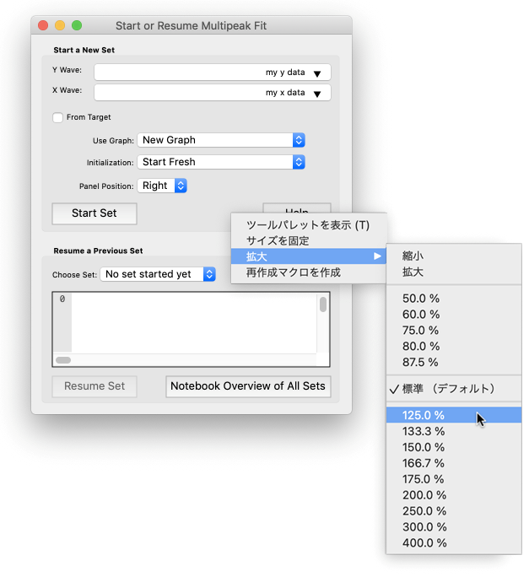Screen dimensions: 529x582
Task: Open the X Wave selector dropdown
Action: pyautogui.click(x=212, y=93)
